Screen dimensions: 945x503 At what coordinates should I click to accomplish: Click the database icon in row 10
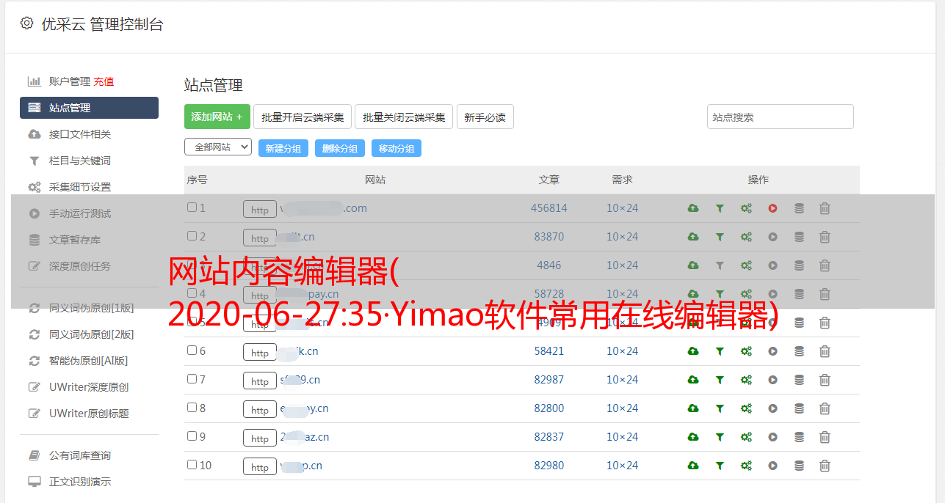click(x=799, y=466)
